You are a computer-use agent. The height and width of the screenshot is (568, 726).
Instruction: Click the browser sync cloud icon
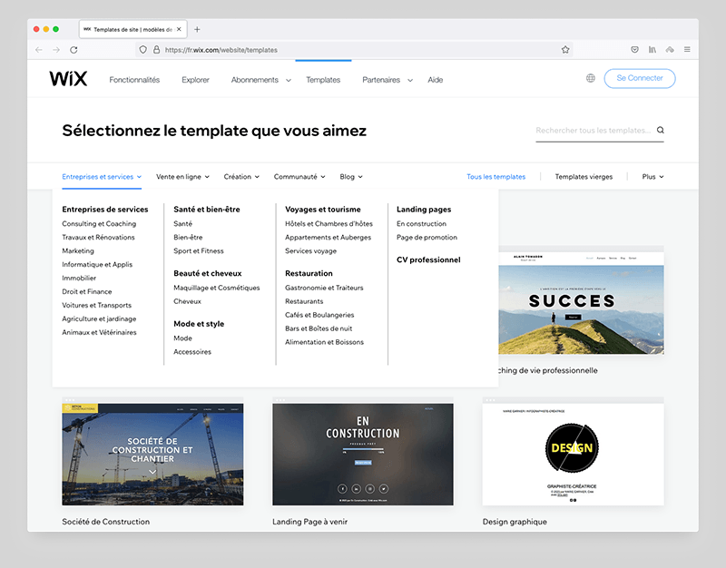670,50
